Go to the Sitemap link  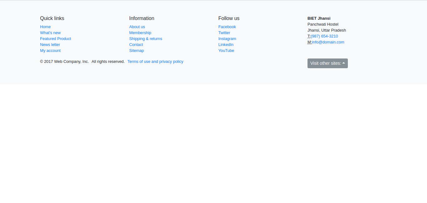click(x=137, y=51)
